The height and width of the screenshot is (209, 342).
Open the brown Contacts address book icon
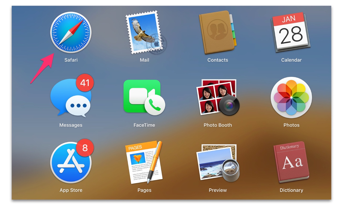[218, 32]
